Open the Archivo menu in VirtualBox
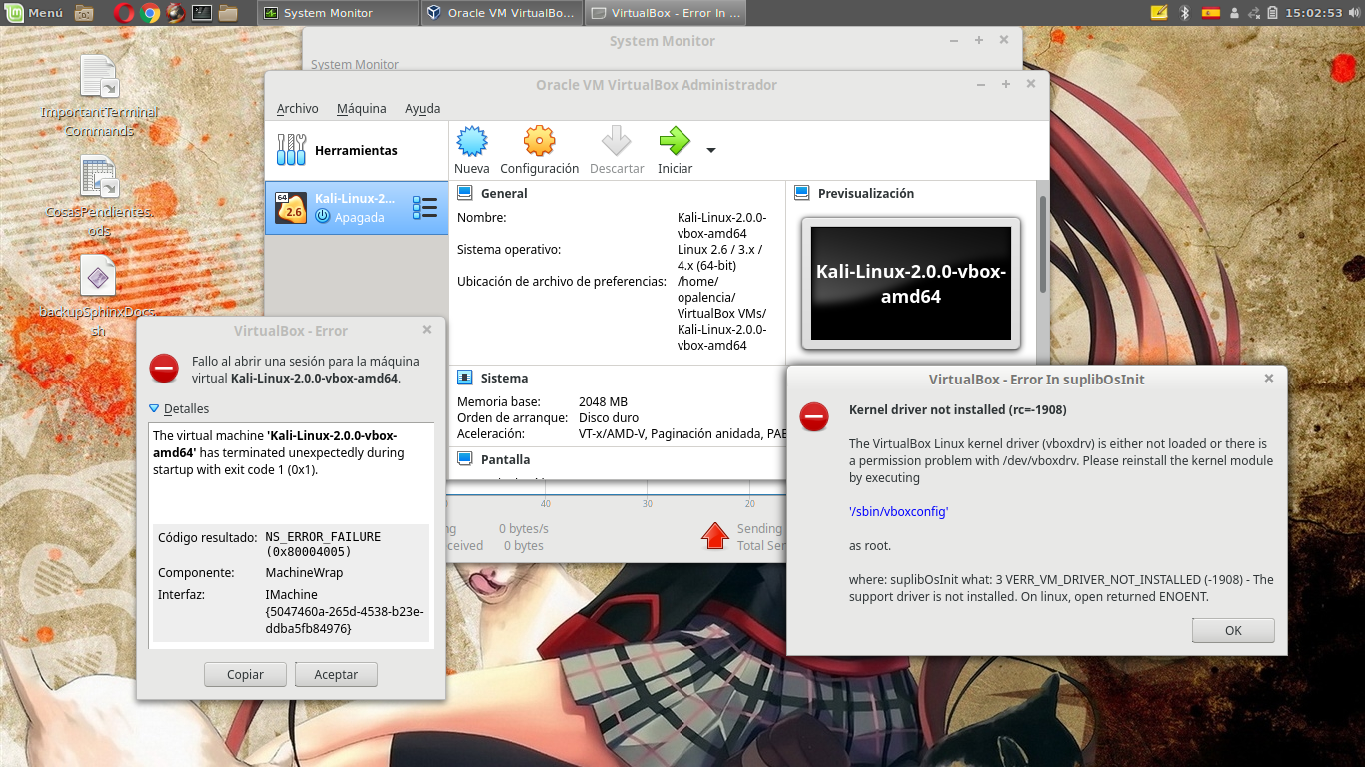The width and height of the screenshot is (1365, 767). (x=297, y=108)
